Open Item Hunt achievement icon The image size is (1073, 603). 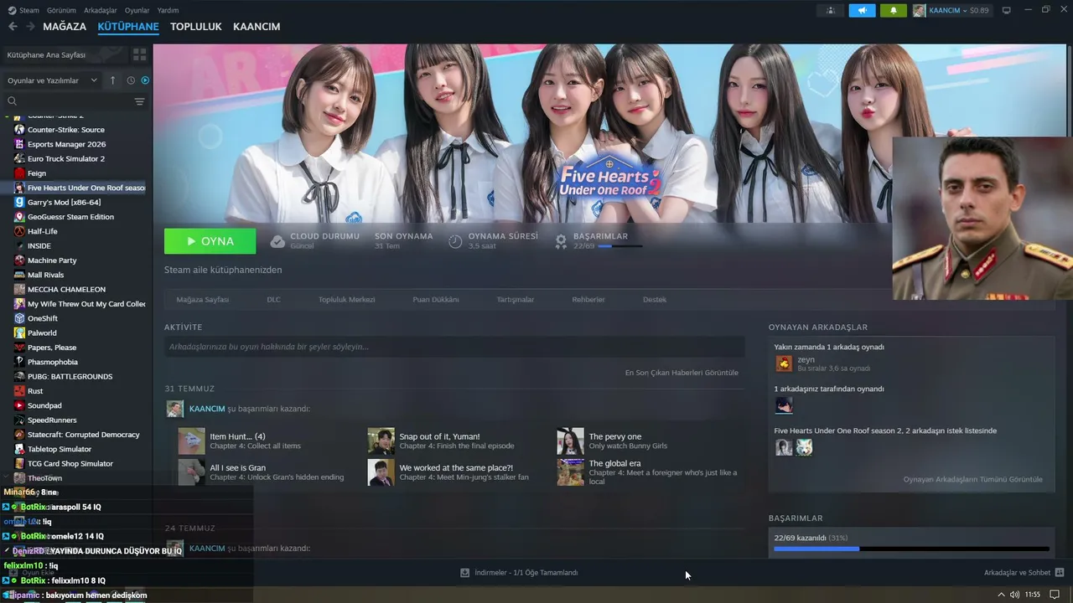tap(191, 441)
